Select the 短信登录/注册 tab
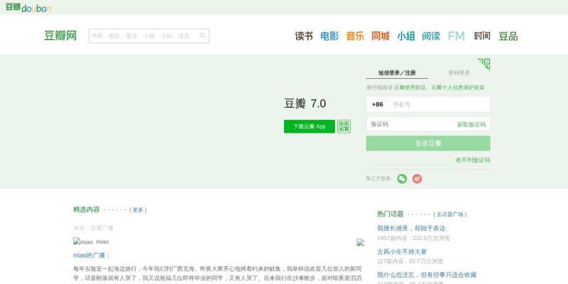The width and height of the screenshot is (568, 284). pos(397,73)
